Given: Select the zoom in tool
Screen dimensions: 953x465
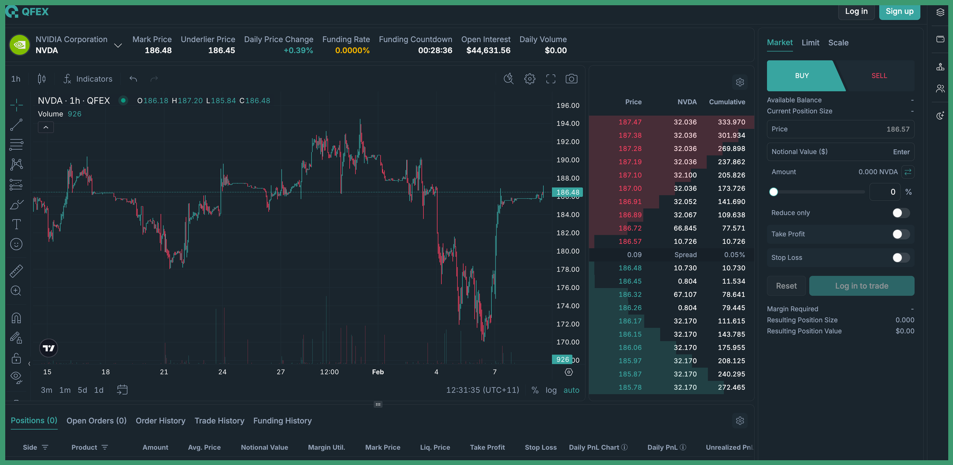Looking at the screenshot, I should click(x=16, y=291).
